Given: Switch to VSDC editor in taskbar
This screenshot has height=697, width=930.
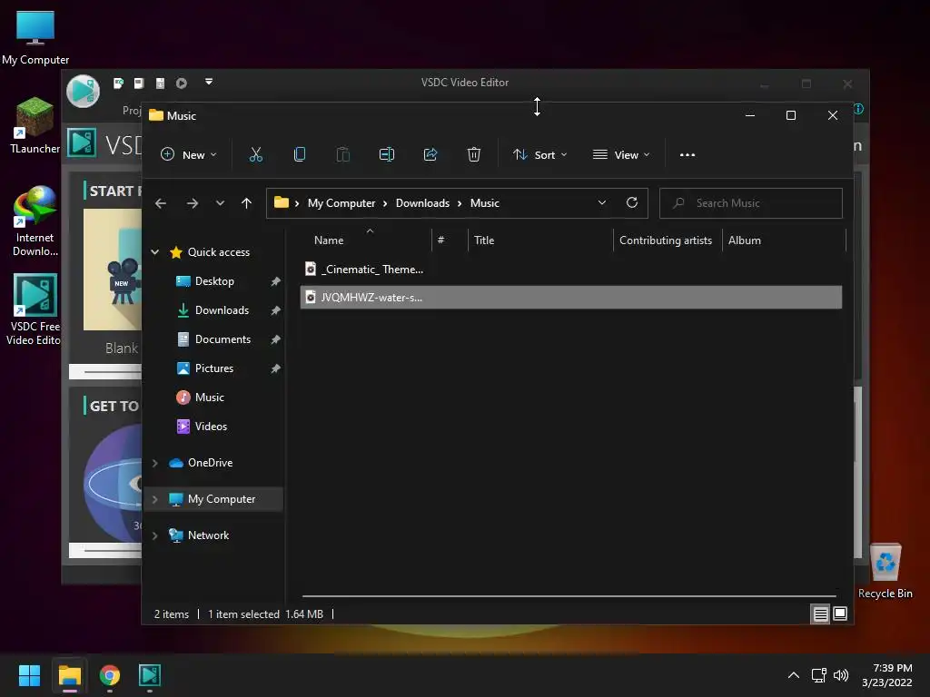Looking at the screenshot, I should tap(150, 675).
